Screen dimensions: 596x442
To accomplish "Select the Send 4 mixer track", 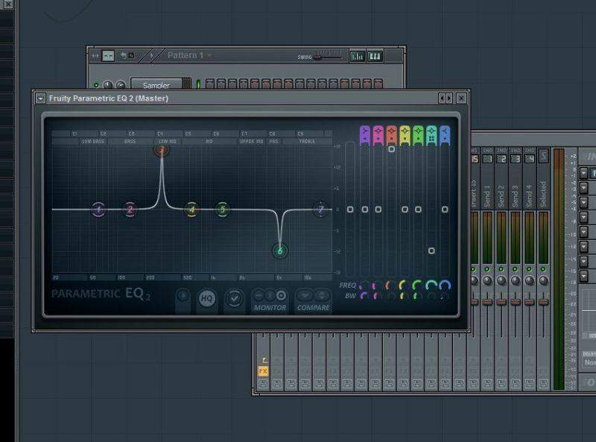I will point(529,196).
